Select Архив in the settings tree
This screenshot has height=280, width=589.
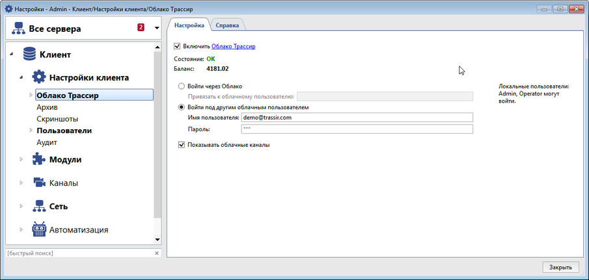47,107
